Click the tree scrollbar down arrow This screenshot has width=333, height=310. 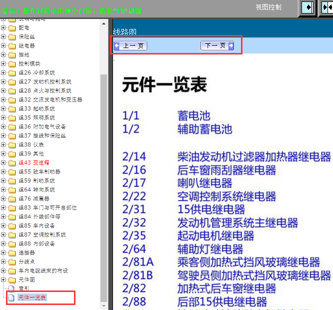click(103, 306)
